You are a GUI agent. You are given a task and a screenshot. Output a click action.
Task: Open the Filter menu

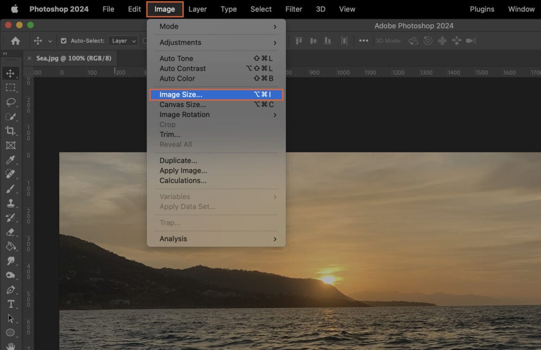(294, 9)
